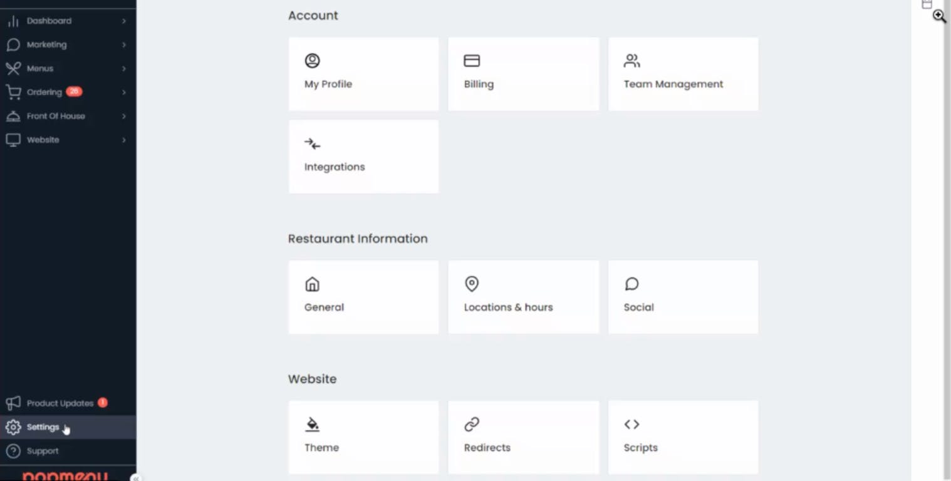Click the My Profile user icon

312,61
